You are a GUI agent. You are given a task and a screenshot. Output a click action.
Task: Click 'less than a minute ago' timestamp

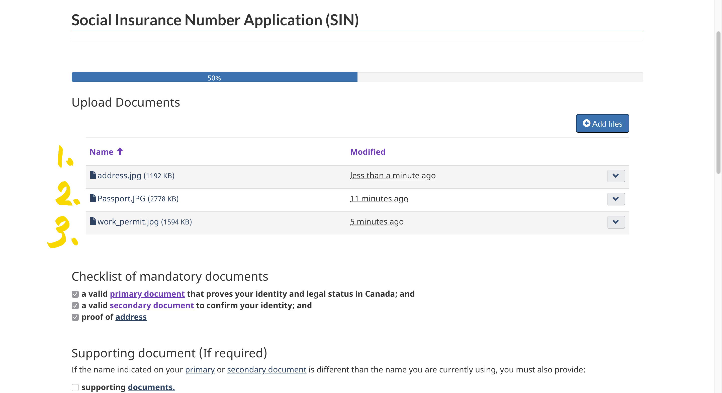click(393, 176)
